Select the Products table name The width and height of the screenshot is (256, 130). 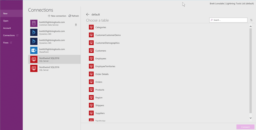99,90
